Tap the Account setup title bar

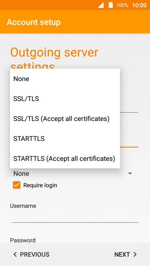click(x=75, y=22)
